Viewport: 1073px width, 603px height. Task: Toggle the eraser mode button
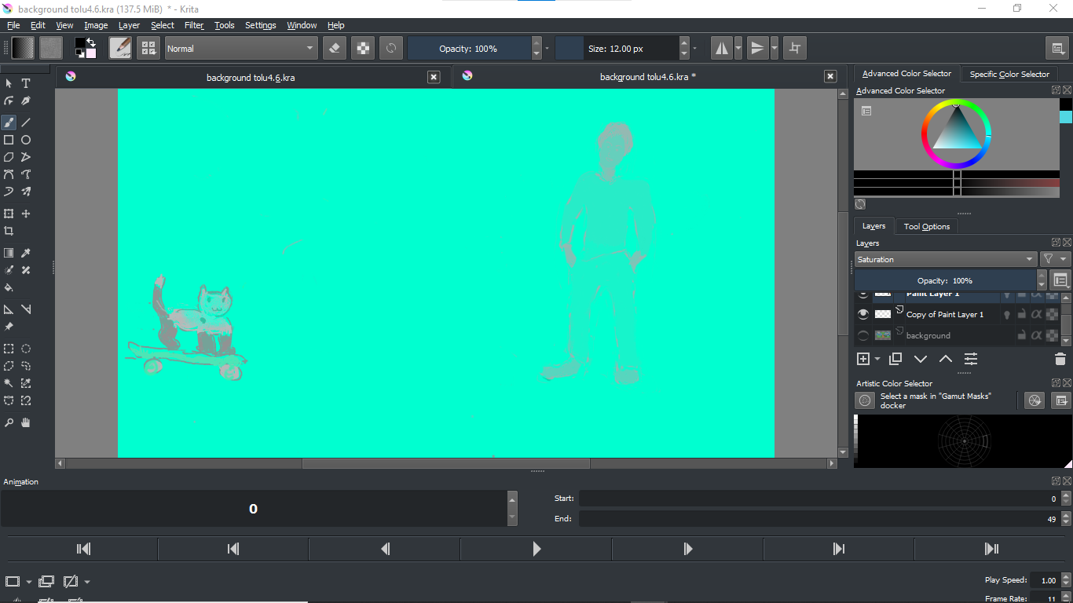point(335,49)
